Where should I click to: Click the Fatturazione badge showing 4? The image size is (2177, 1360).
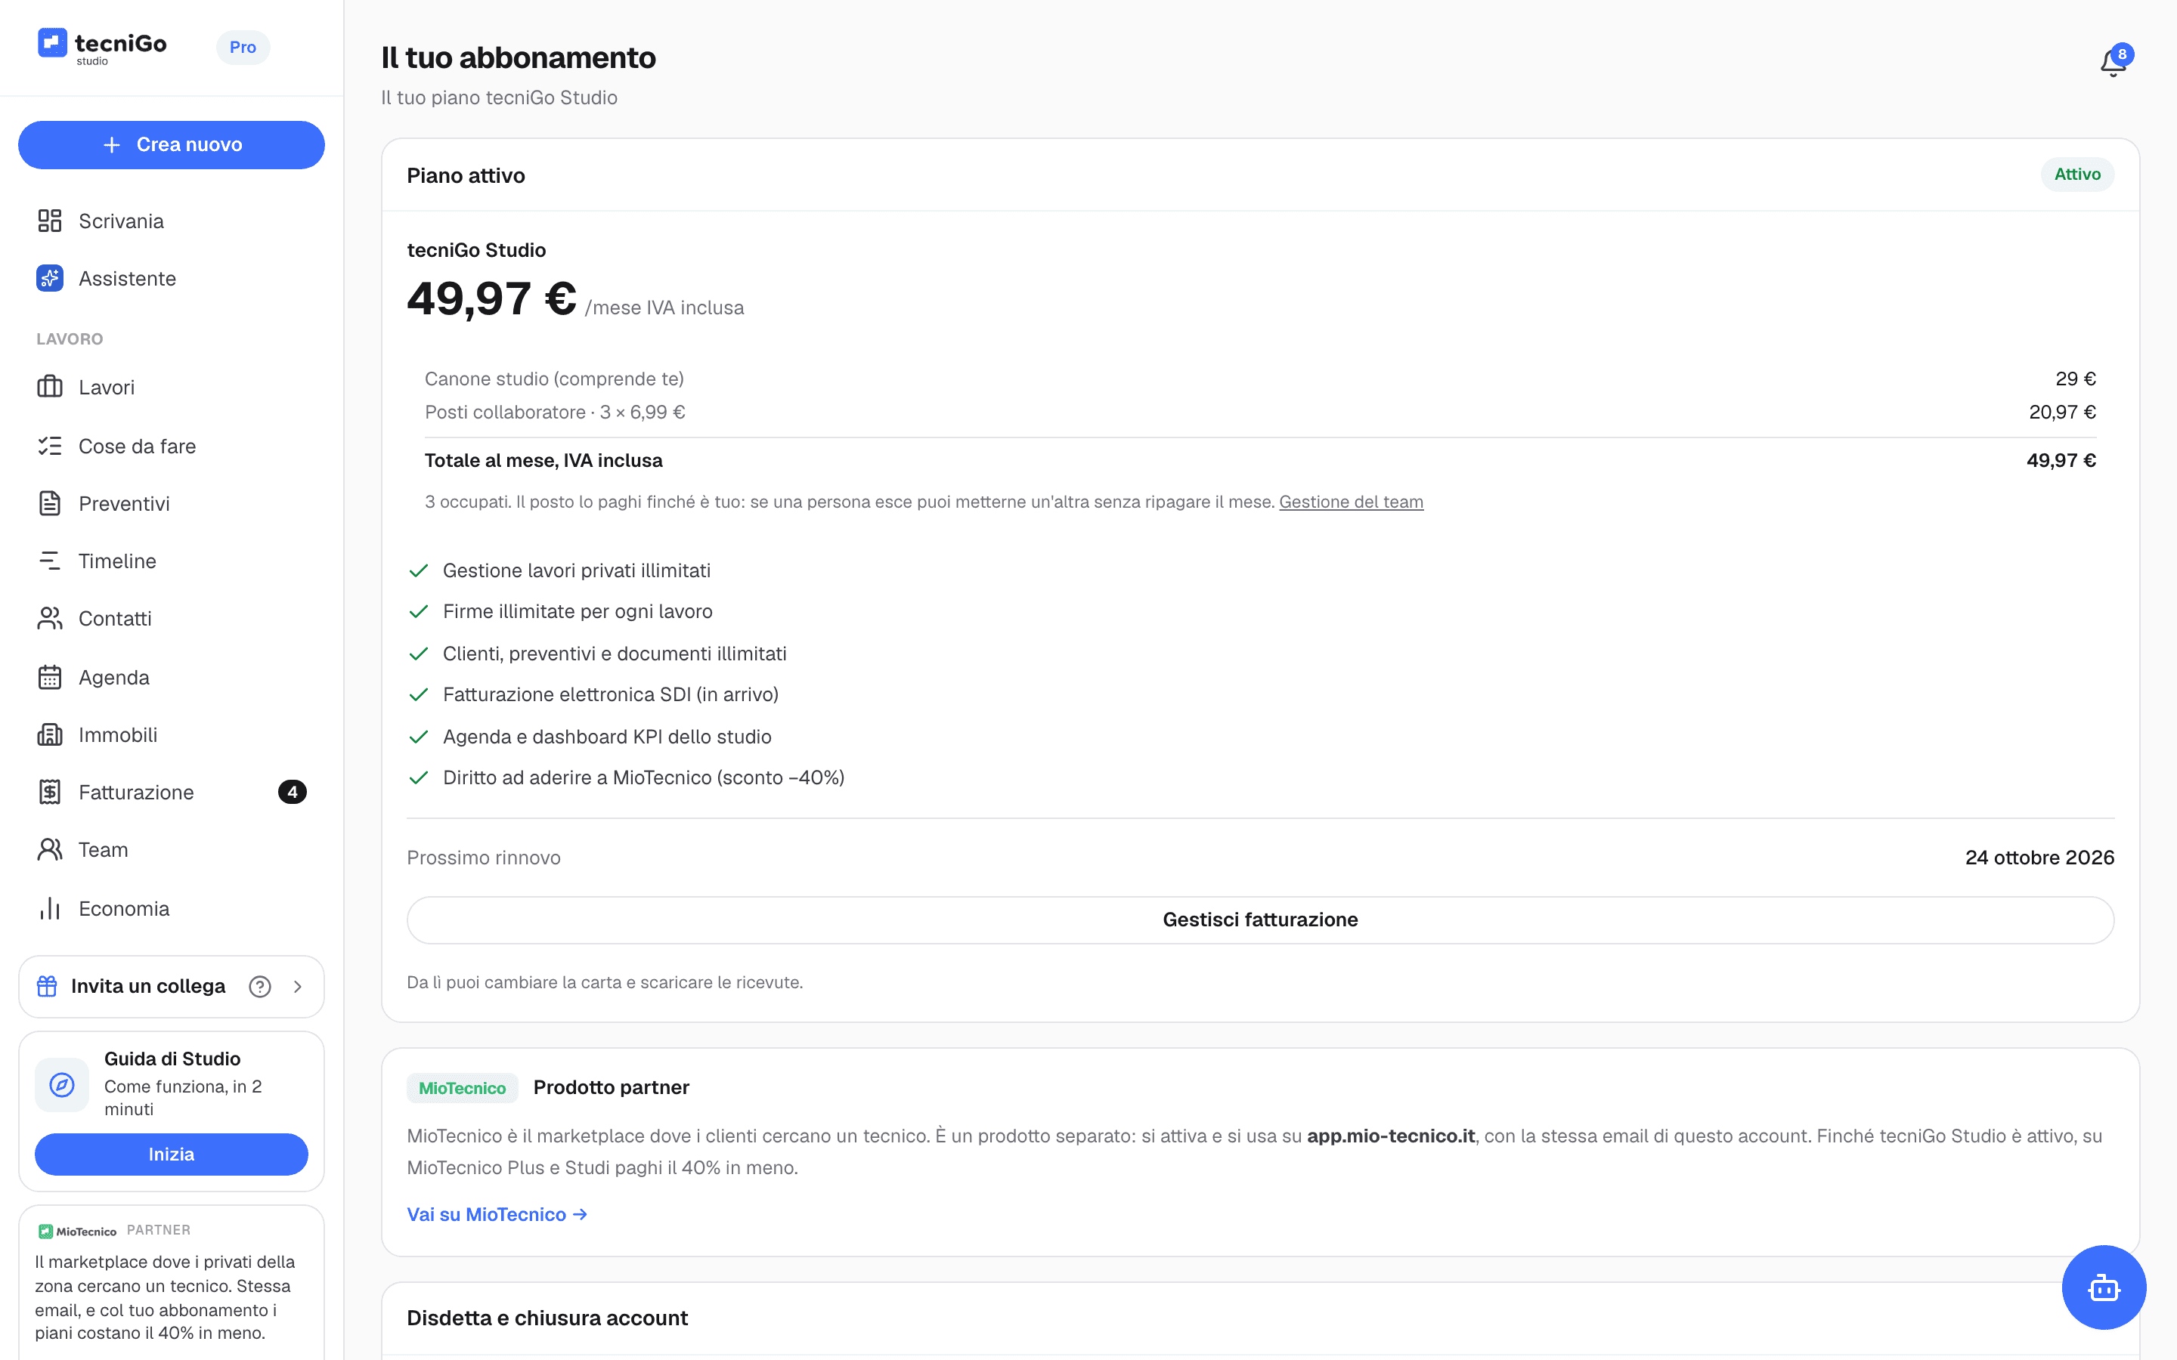pyautogui.click(x=293, y=793)
